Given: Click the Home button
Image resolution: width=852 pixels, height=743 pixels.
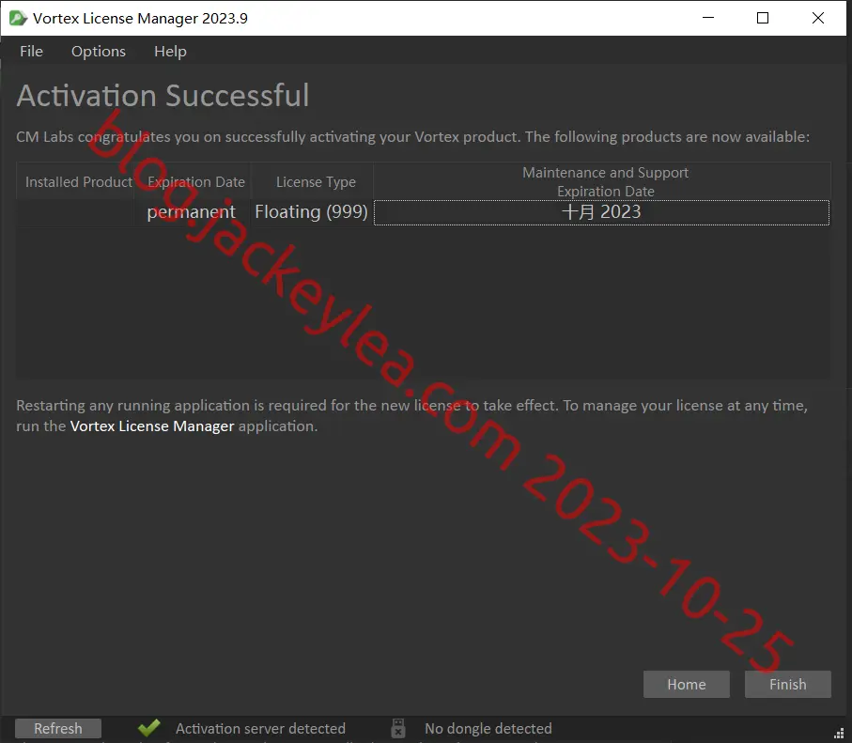Looking at the screenshot, I should [x=687, y=684].
